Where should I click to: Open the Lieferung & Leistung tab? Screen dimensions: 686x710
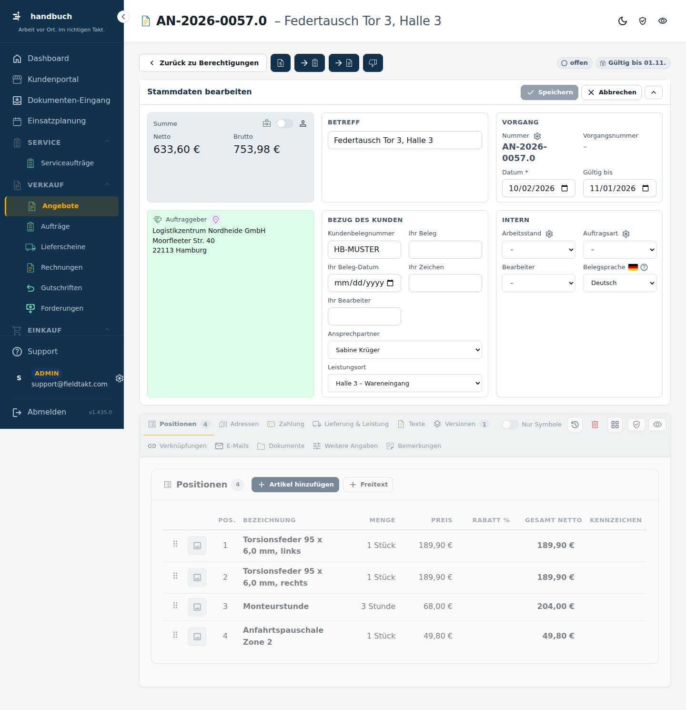tap(351, 424)
